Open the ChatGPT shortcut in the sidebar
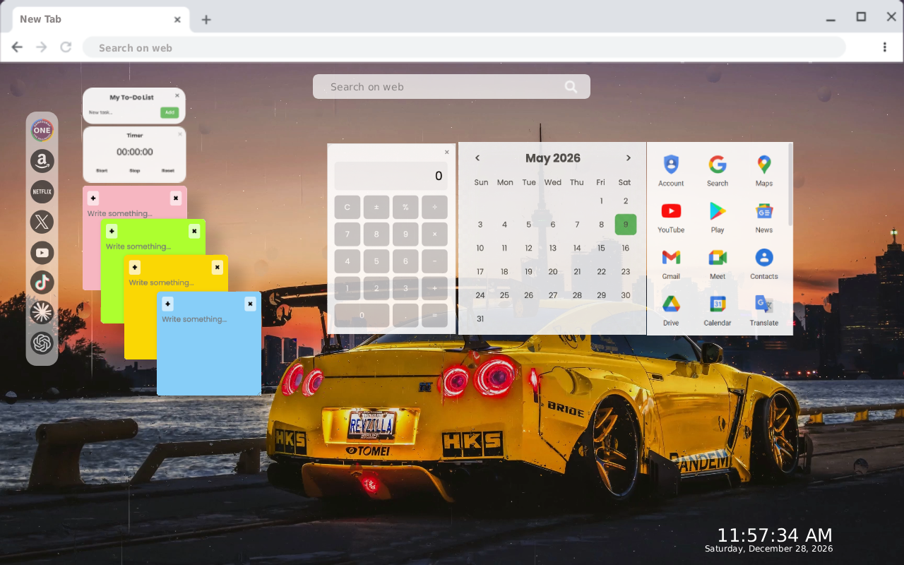 click(x=42, y=343)
